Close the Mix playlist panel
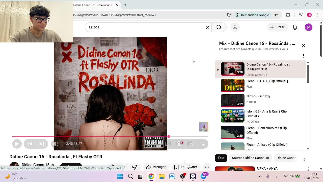Image resolution: width=323 pixels, height=182 pixels. pos(304,45)
